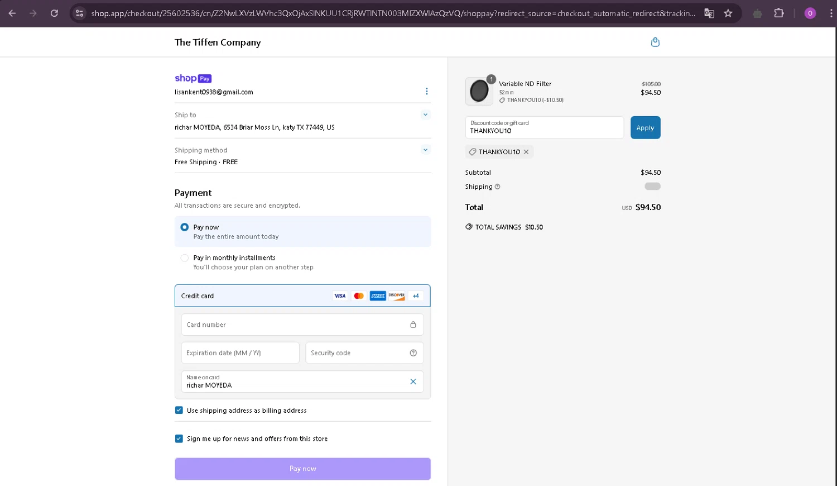
Task: Click the Security code field
Action: click(364, 353)
